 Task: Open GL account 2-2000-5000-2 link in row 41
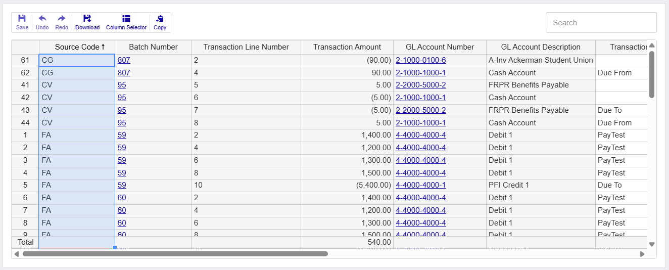pyautogui.click(x=420, y=85)
